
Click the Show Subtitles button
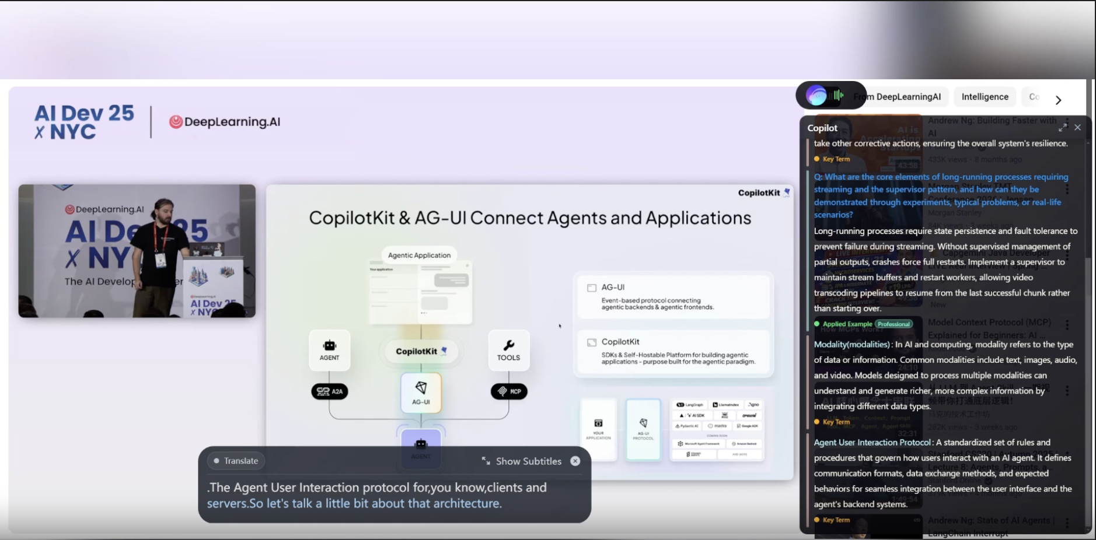tap(528, 461)
